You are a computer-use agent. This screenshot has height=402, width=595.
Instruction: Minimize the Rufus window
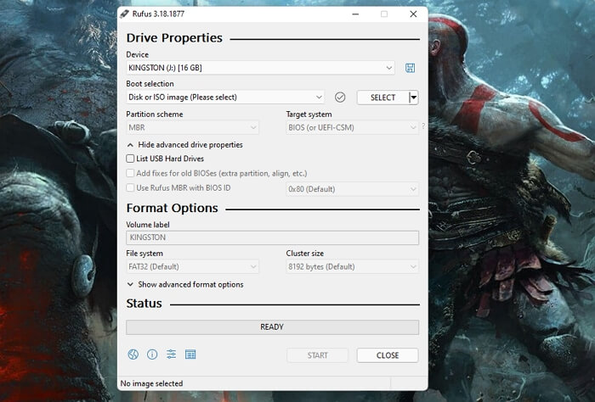pyautogui.click(x=355, y=14)
